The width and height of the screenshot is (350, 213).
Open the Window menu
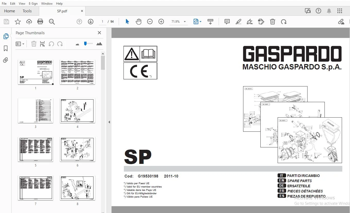47,4
